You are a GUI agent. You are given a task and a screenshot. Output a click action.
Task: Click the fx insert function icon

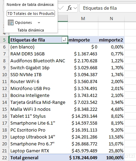coord(70,8)
